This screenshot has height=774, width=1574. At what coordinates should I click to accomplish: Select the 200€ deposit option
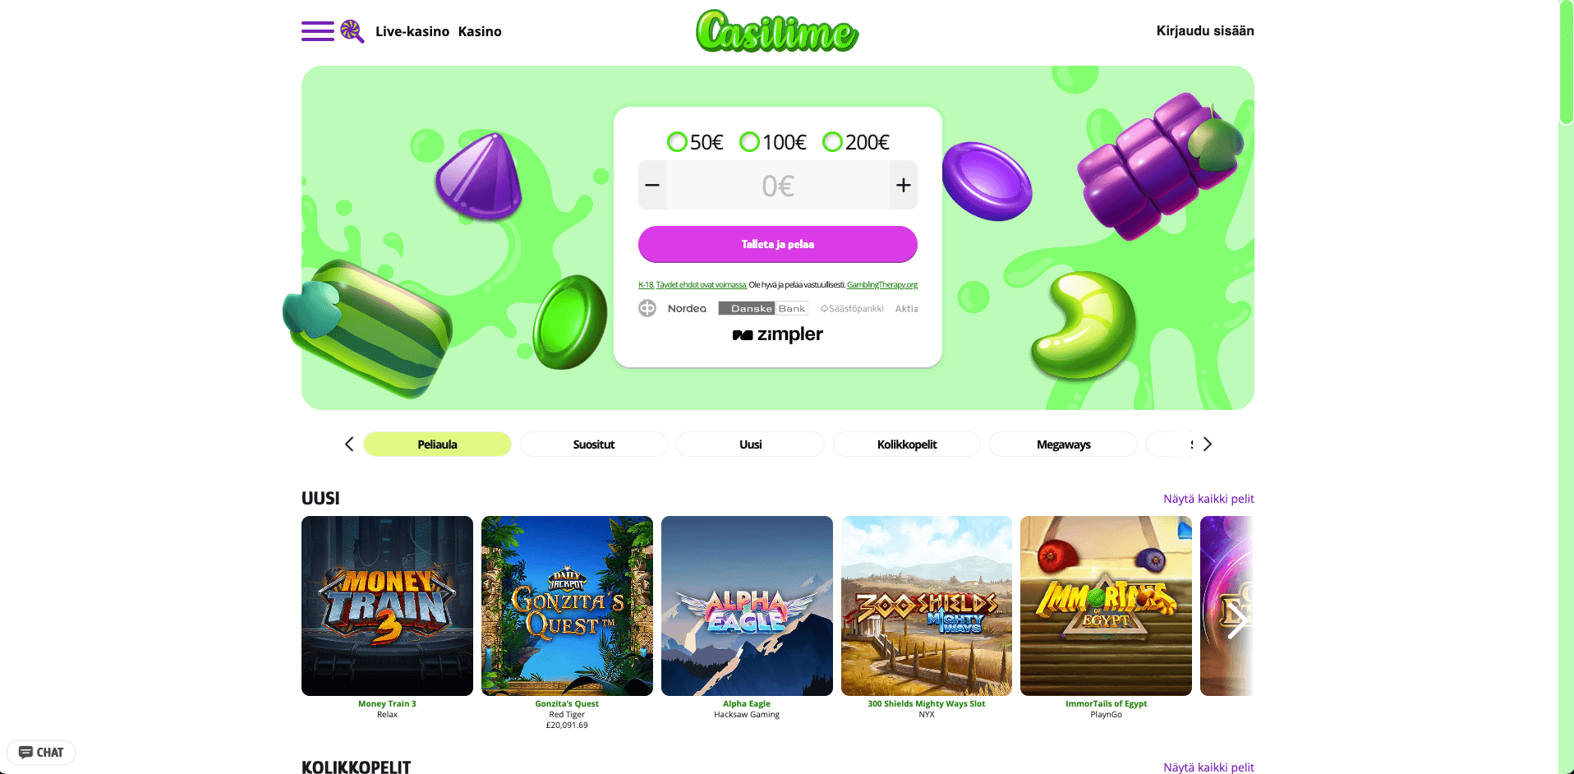tap(856, 142)
